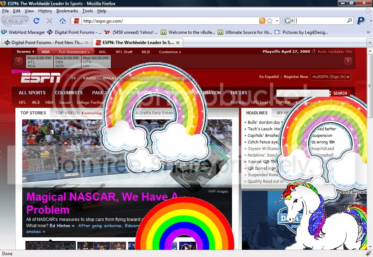Select the NFL Draft scores tab
This screenshot has width=373, height=257.
tap(124, 52)
